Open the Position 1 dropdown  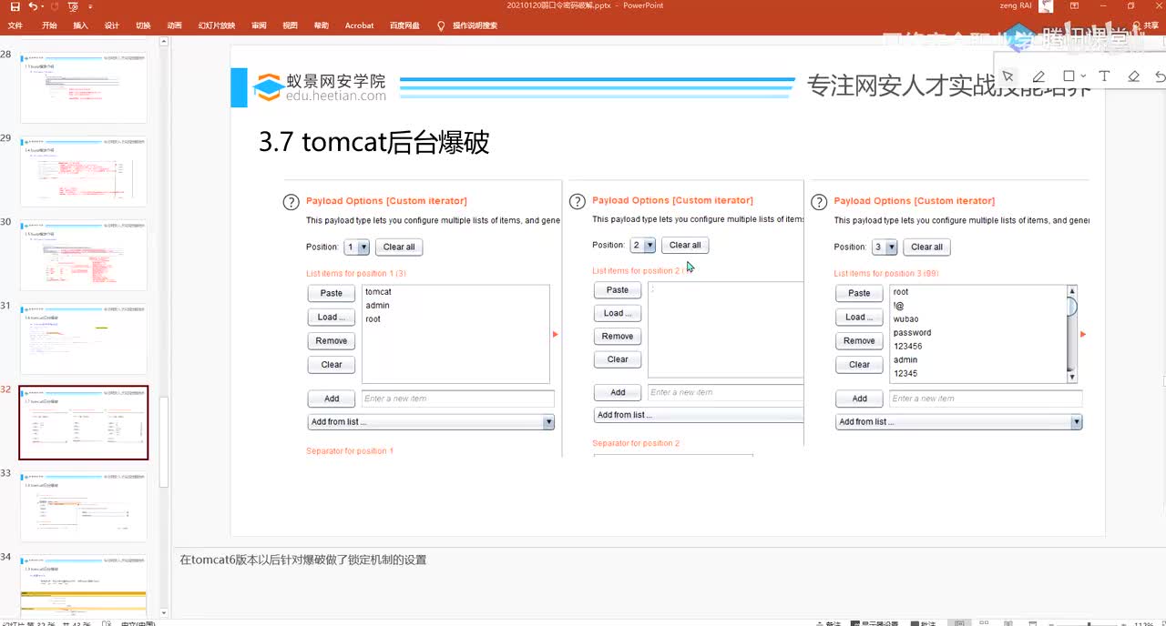click(x=356, y=247)
